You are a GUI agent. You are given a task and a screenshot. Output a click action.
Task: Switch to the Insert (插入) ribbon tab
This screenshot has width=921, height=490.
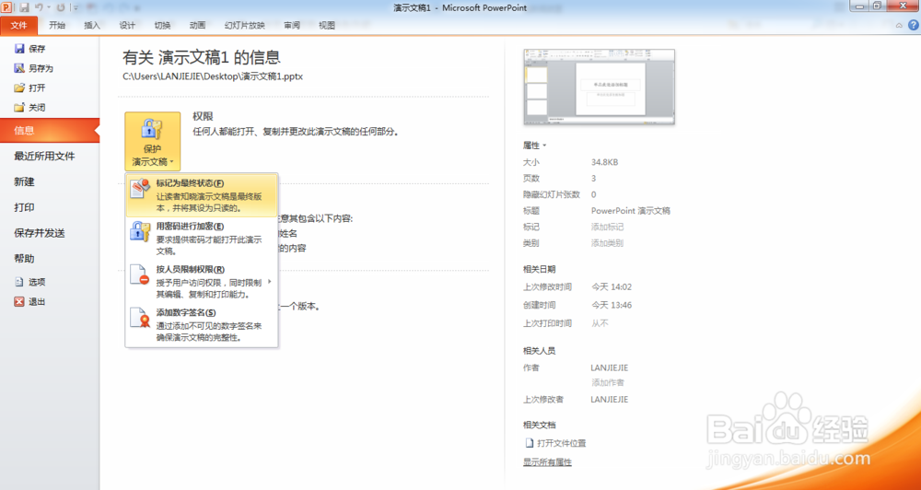tap(92, 25)
